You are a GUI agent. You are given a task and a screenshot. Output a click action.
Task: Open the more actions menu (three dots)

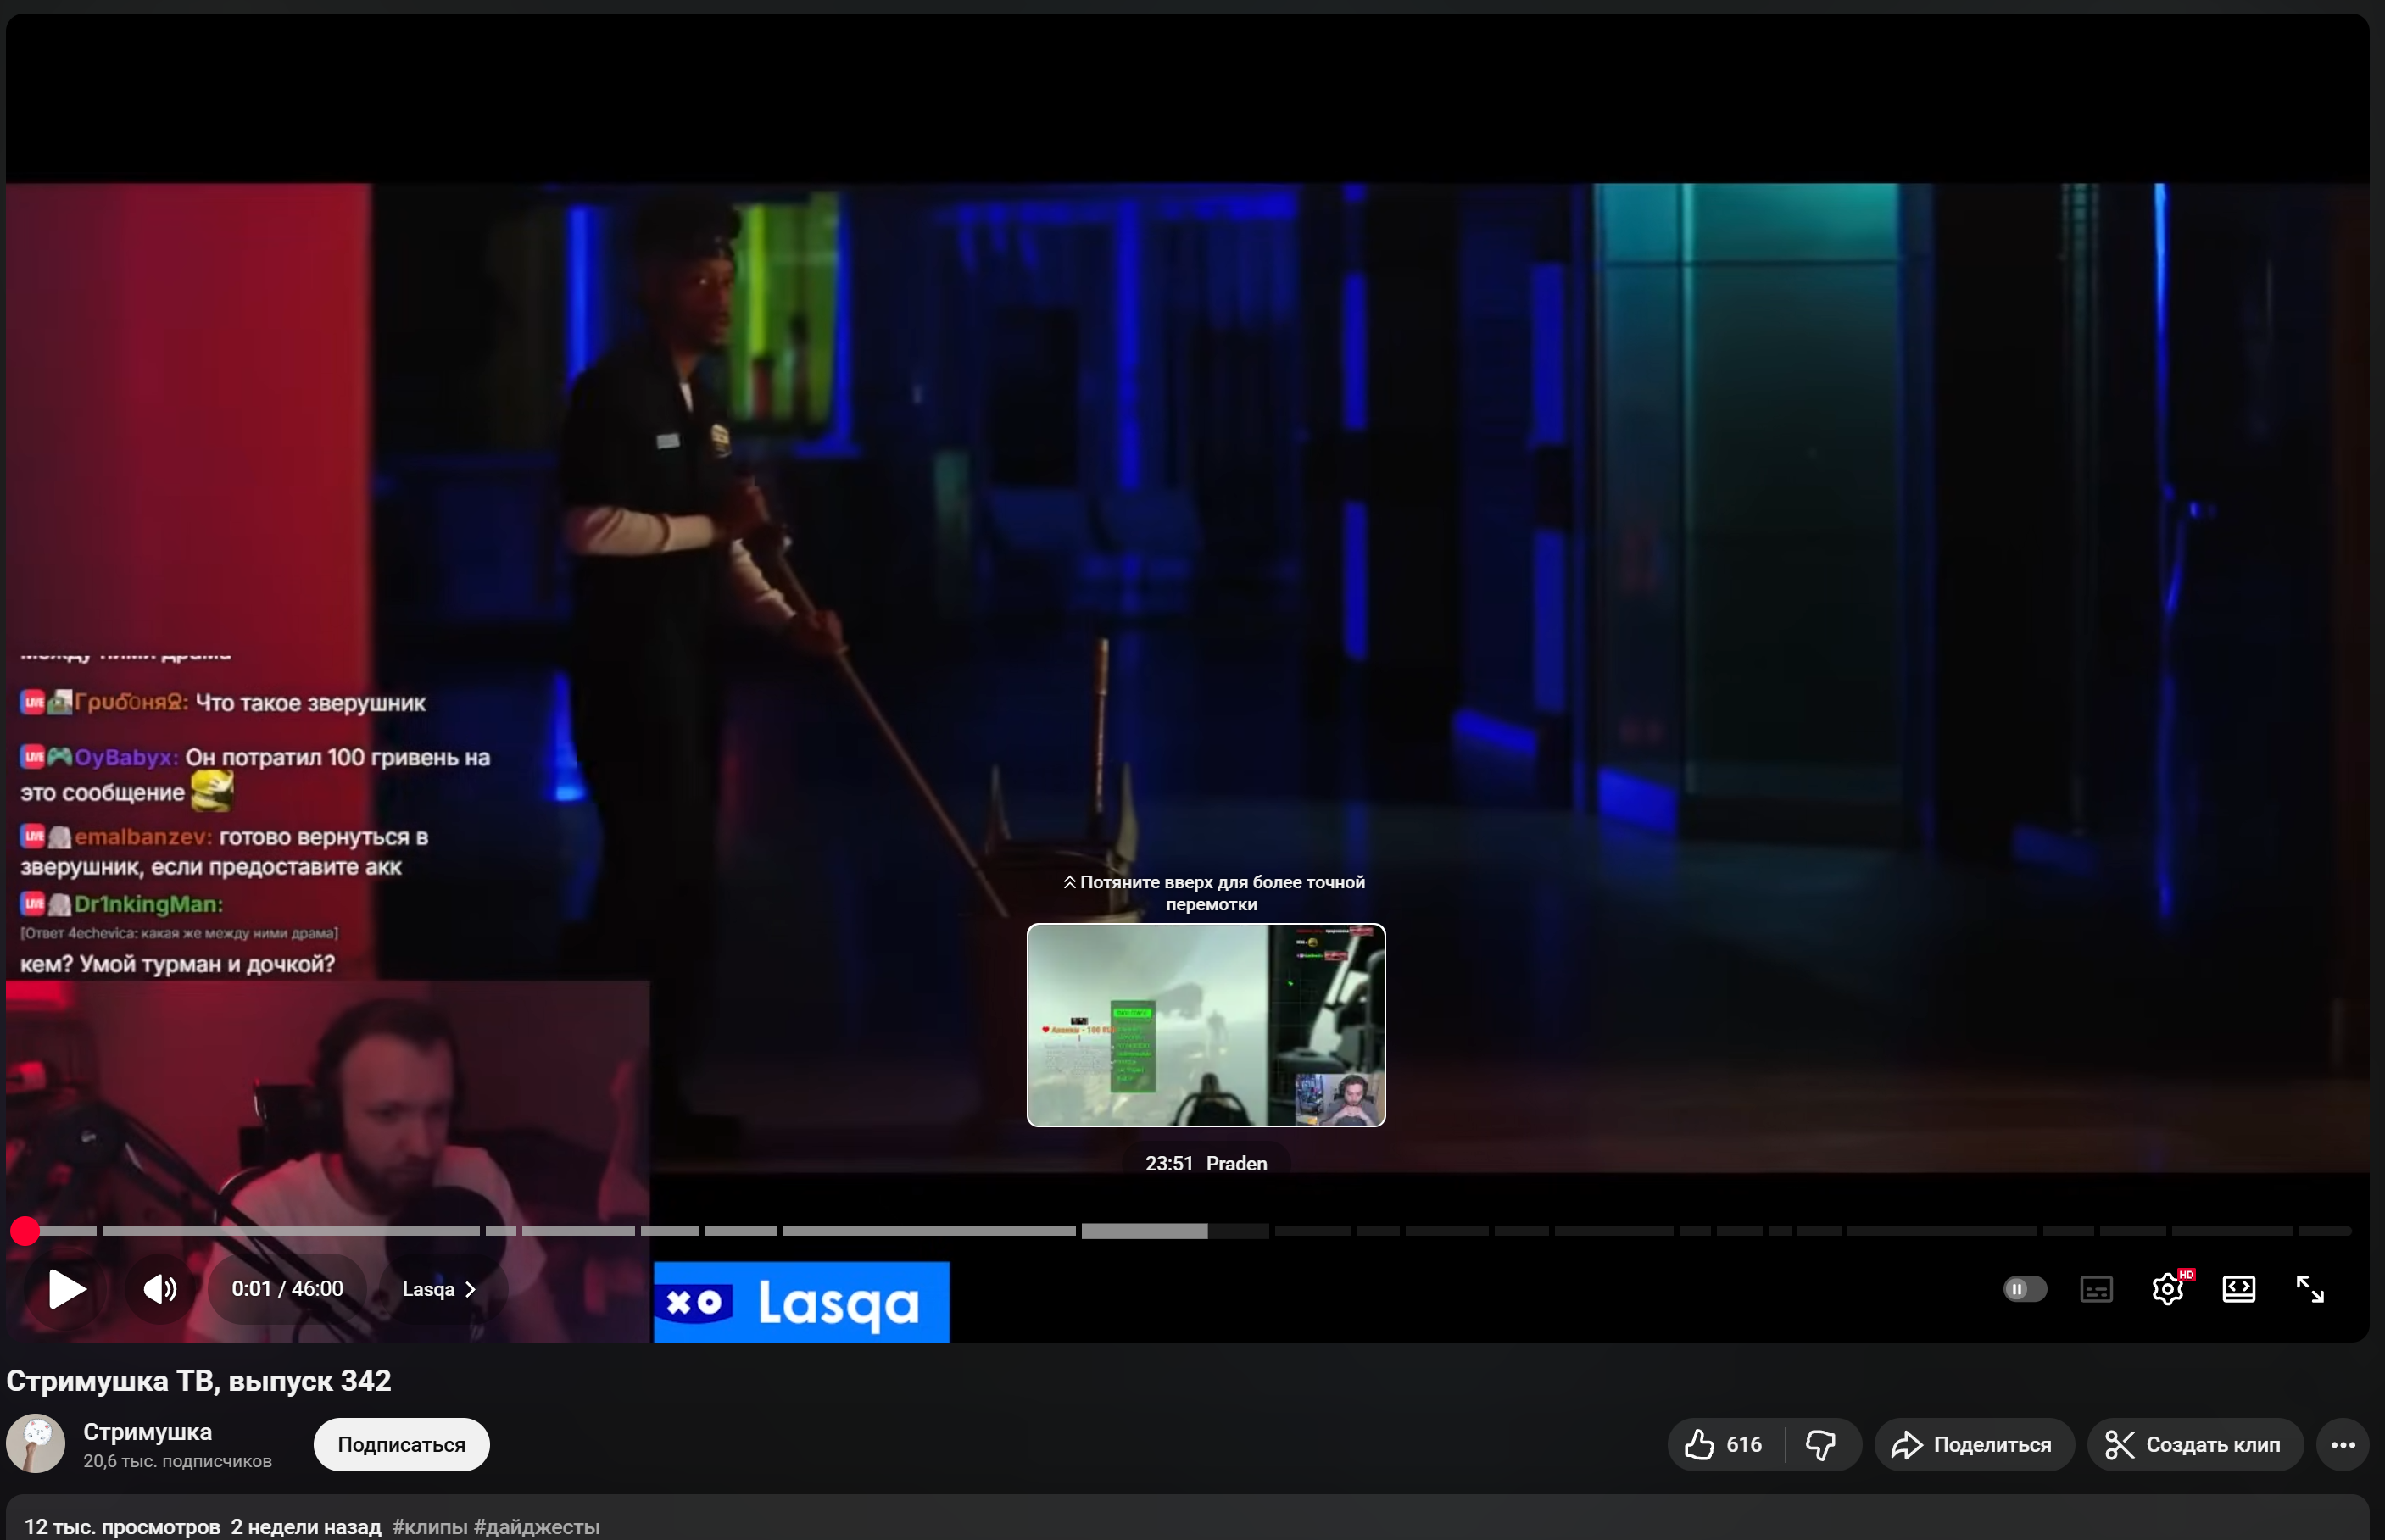[2342, 1444]
